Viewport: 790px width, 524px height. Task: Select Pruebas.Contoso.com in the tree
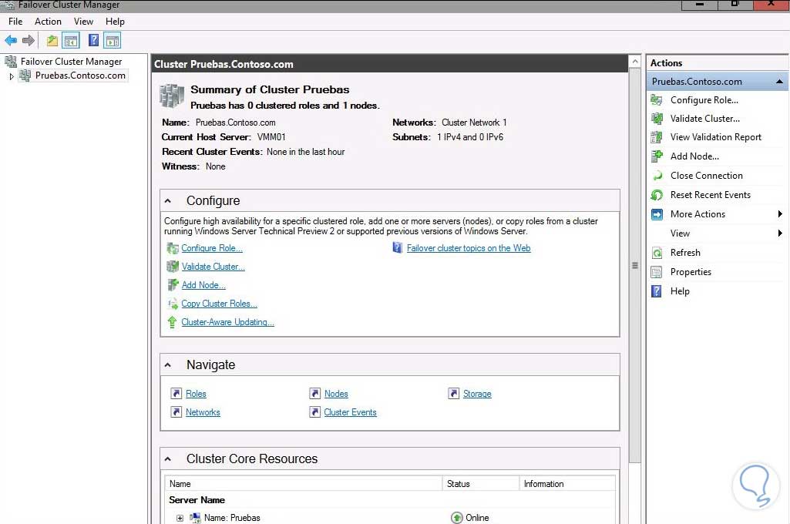[80, 76]
